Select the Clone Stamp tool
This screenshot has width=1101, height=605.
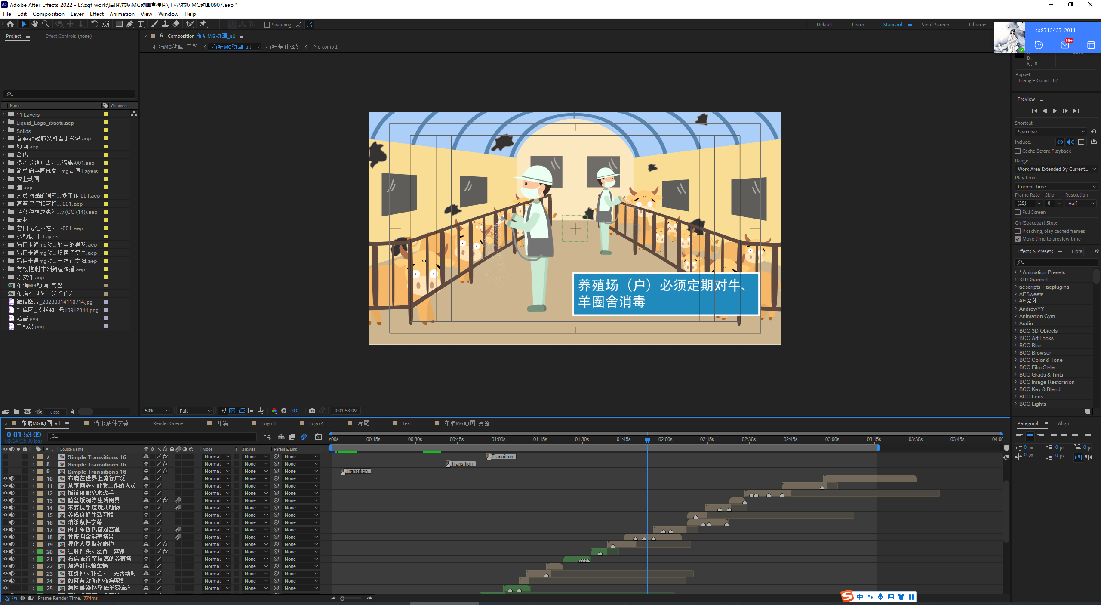[x=165, y=24]
